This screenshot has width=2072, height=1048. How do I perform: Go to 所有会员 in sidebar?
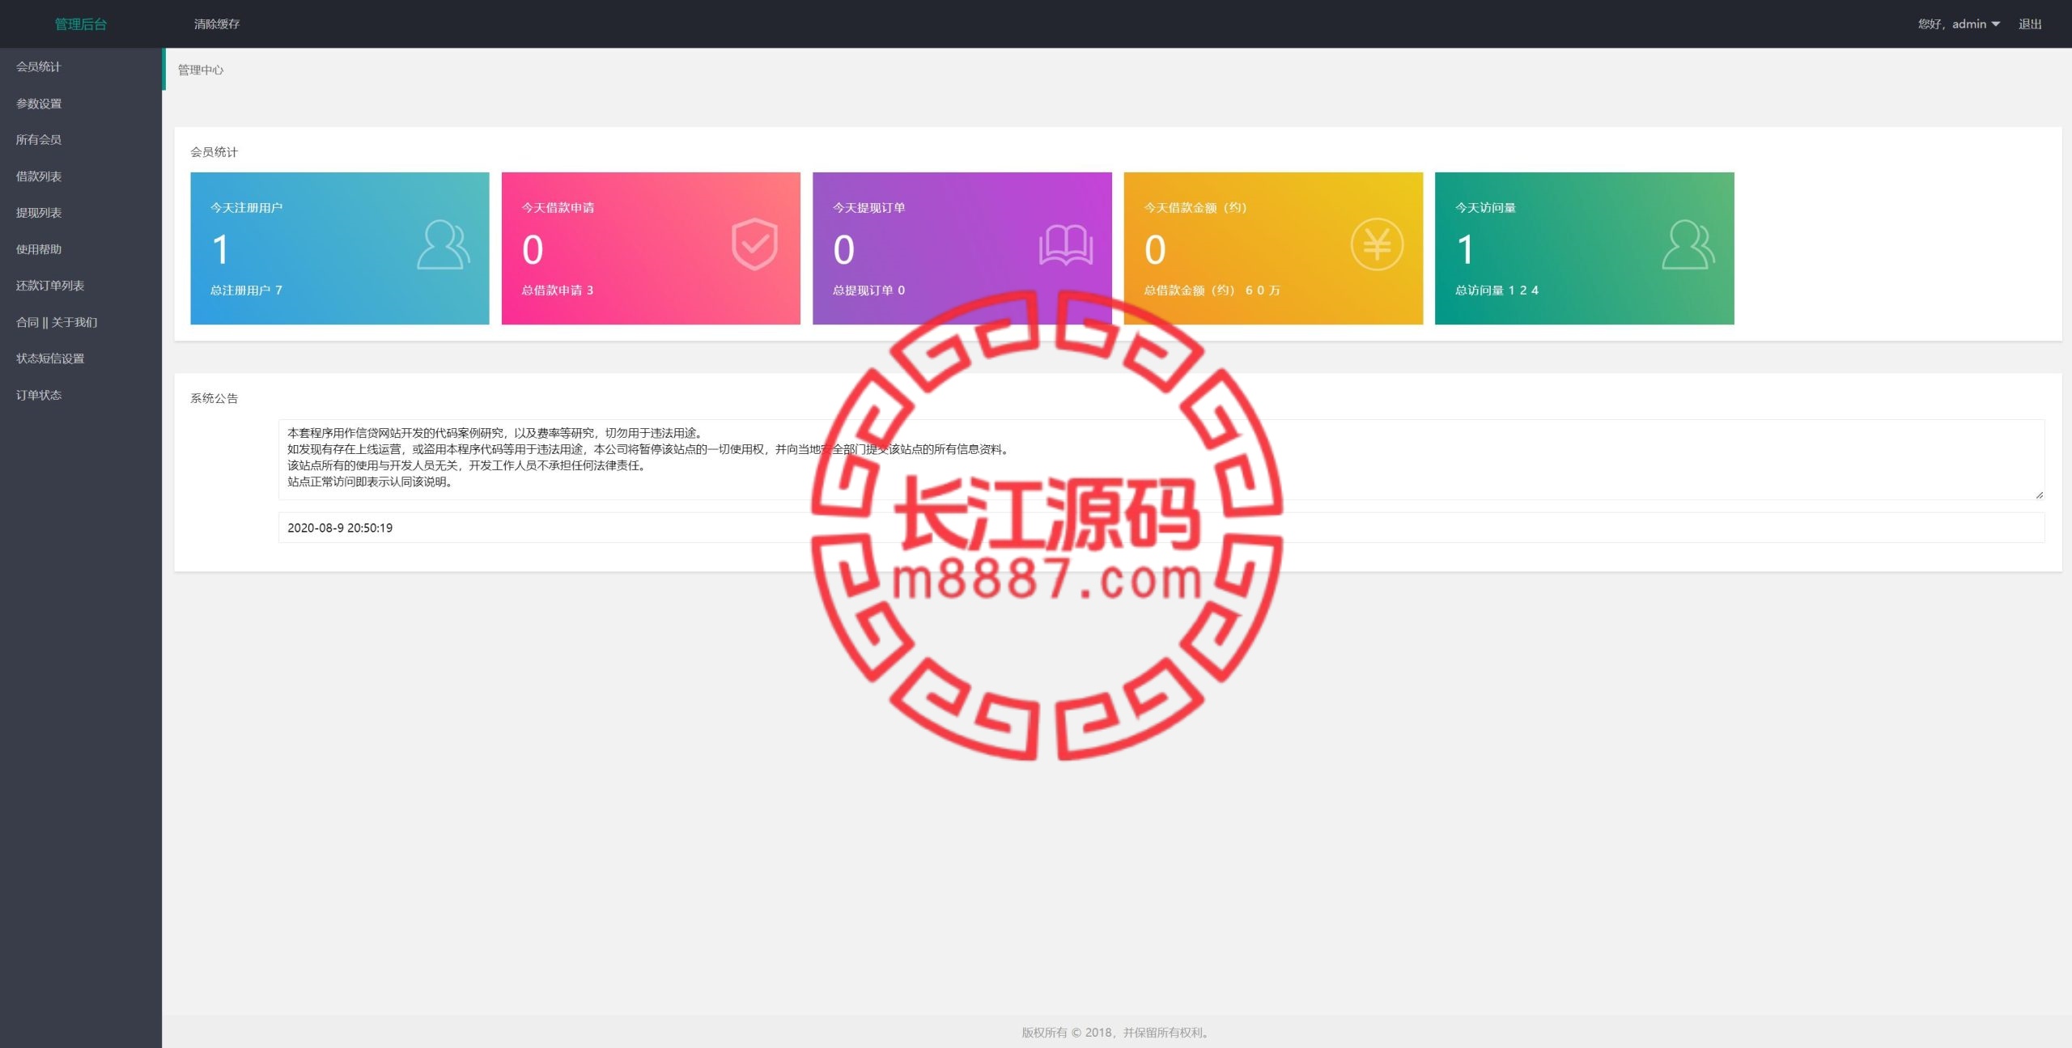pyautogui.click(x=81, y=139)
